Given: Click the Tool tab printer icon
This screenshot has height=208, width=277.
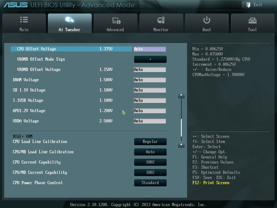Looking at the screenshot, I should click(252, 21).
